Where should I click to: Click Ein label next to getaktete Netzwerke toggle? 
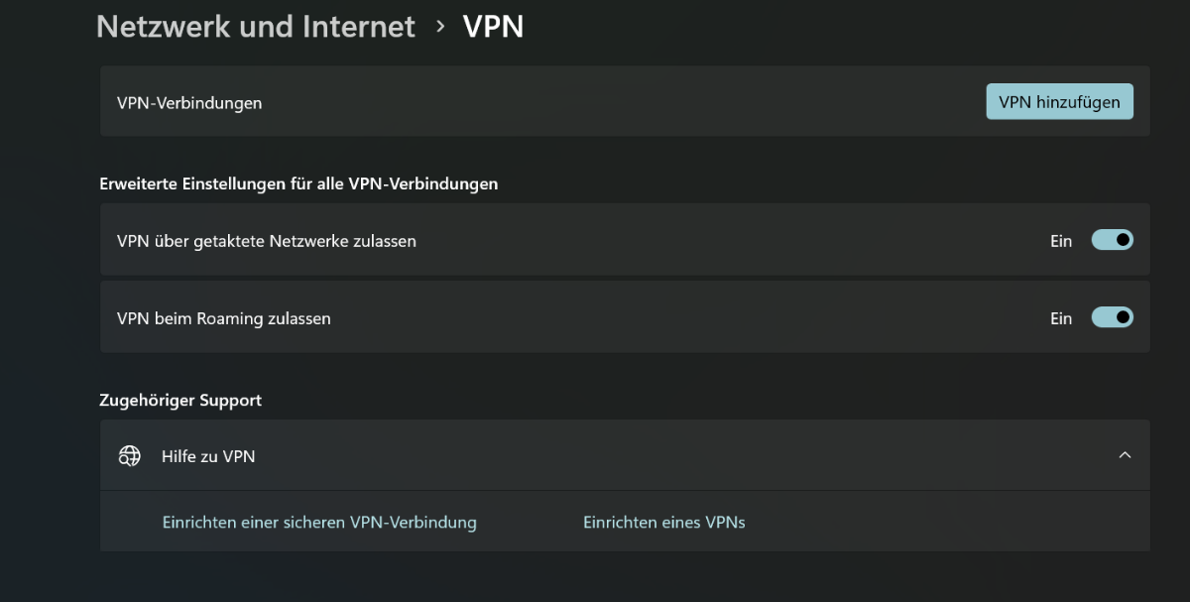pyautogui.click(x=1061, y=241)
